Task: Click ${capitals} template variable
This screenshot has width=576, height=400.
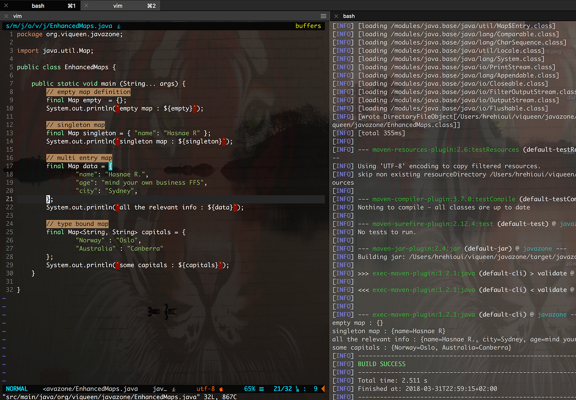Action: pyautogui.click(x=198, y=265)
